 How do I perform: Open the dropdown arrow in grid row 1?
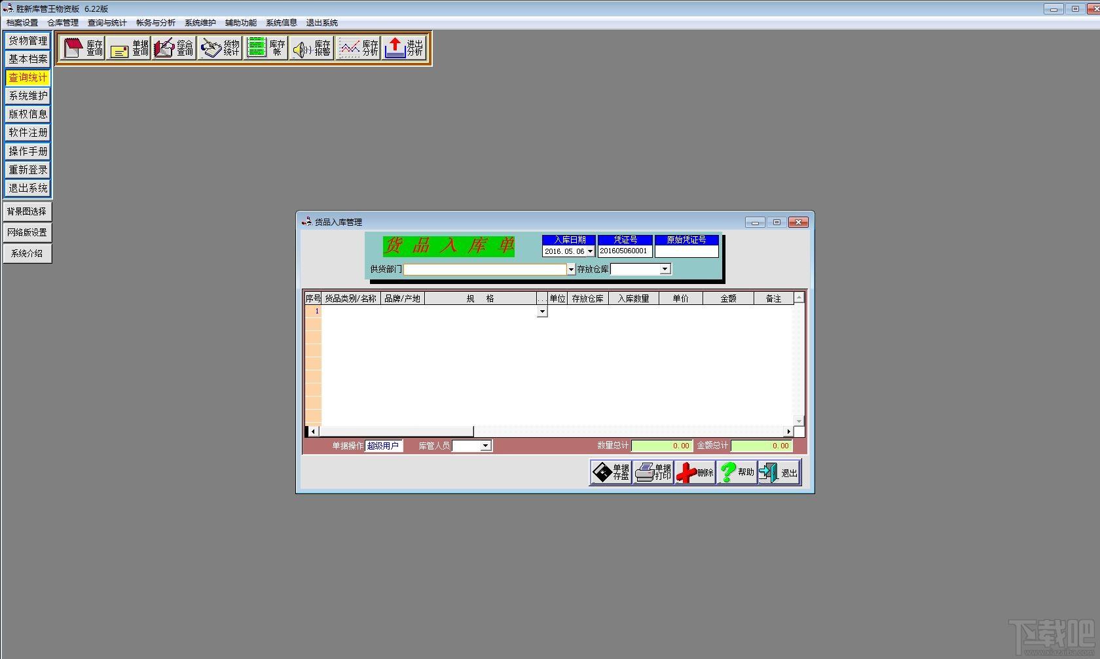[x=542, y=312]
